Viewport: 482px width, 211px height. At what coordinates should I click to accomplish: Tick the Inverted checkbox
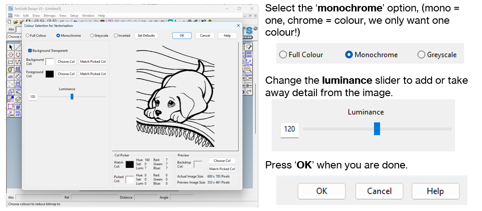coord(115,36)
